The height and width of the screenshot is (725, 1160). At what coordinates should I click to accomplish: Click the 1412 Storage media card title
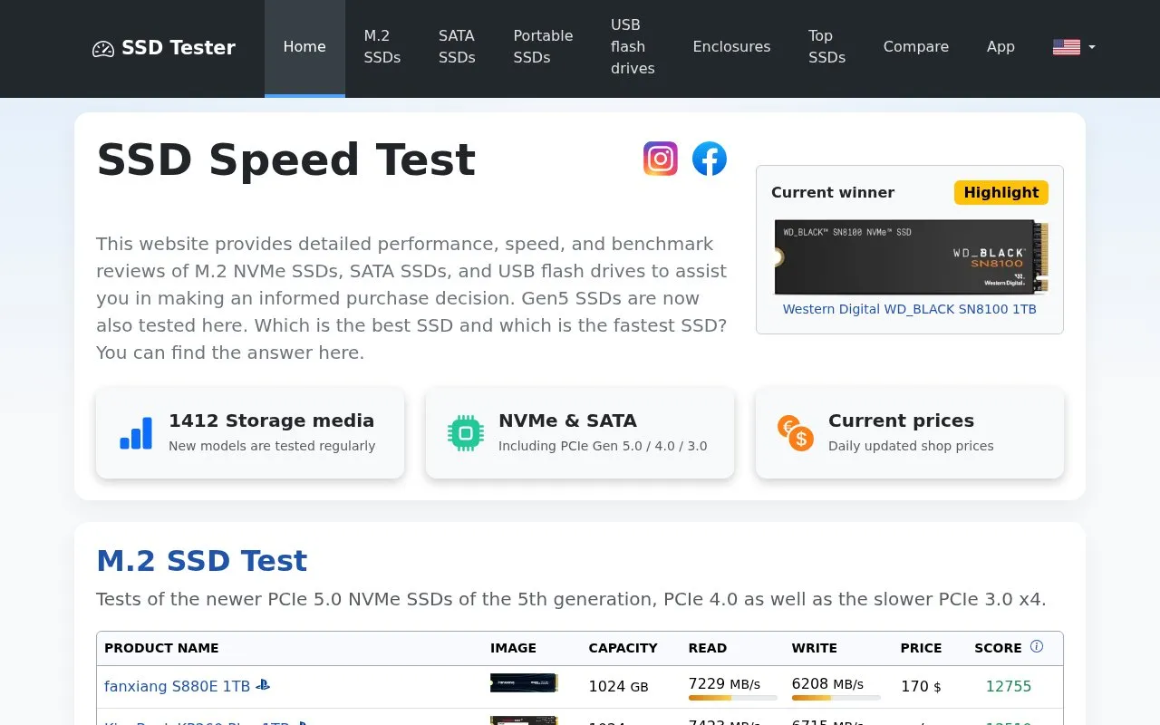point(271,420)
